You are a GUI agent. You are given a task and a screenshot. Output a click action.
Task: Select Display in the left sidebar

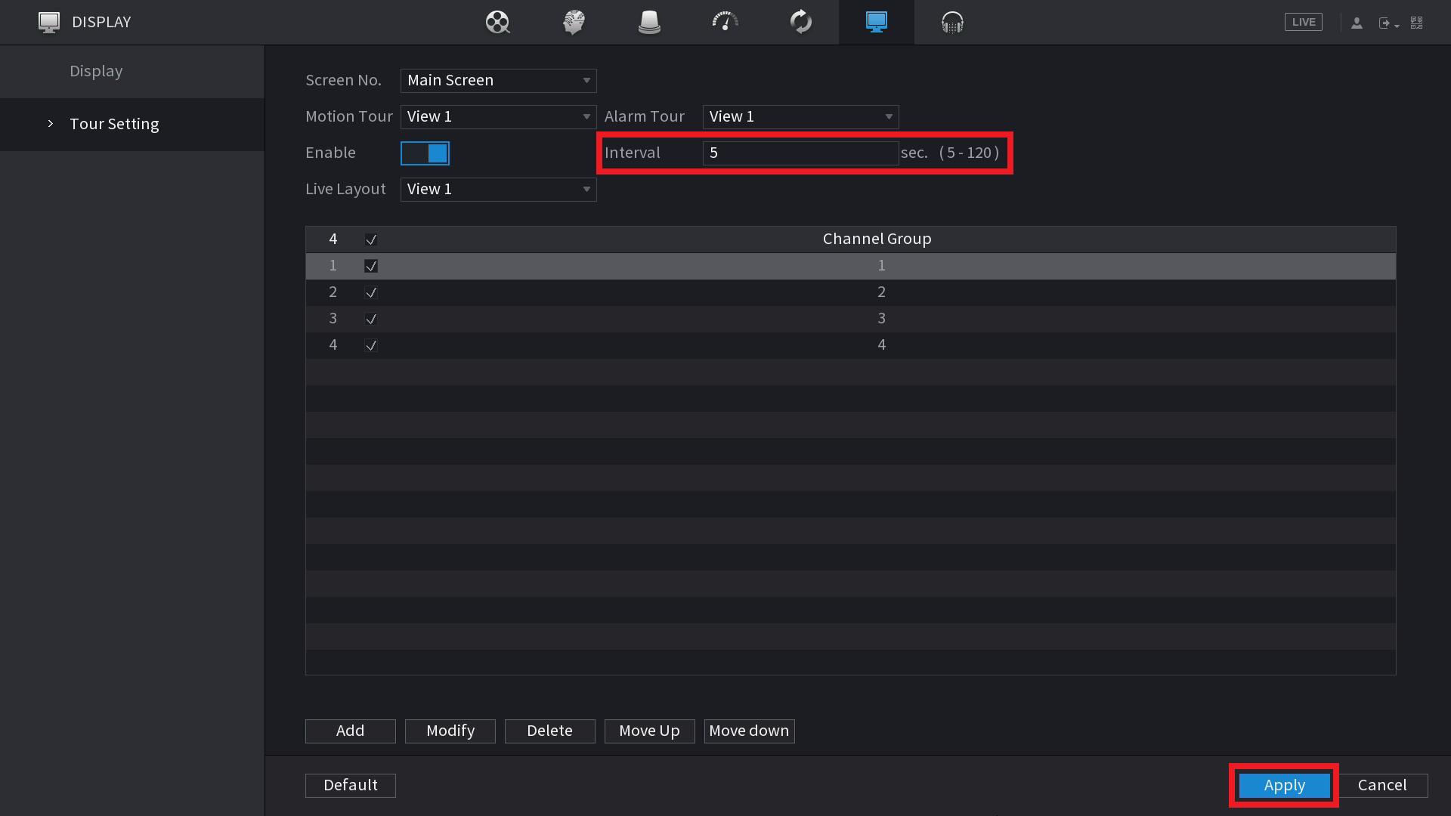tap(96, 71)
